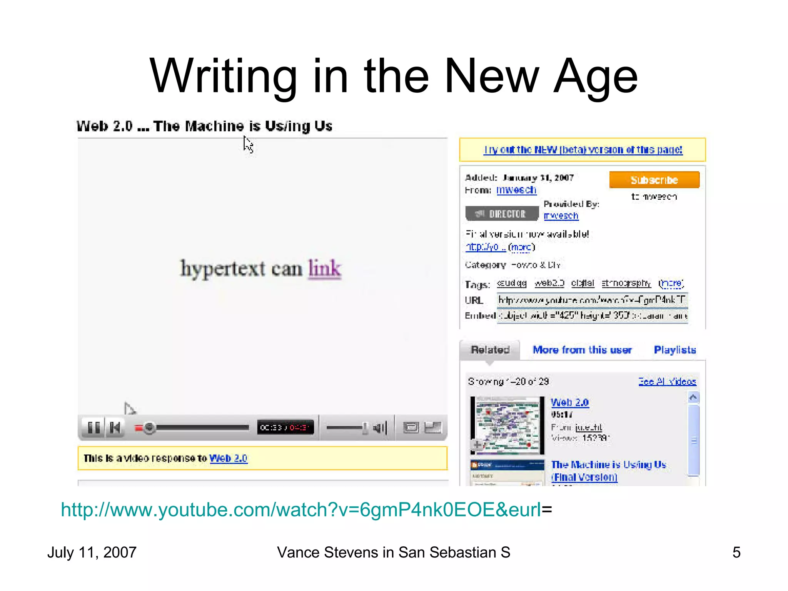This screenshot has width=788, height=591.
Task: Open the Web 2.0 related video title
Action: click(x=569, y=402)
